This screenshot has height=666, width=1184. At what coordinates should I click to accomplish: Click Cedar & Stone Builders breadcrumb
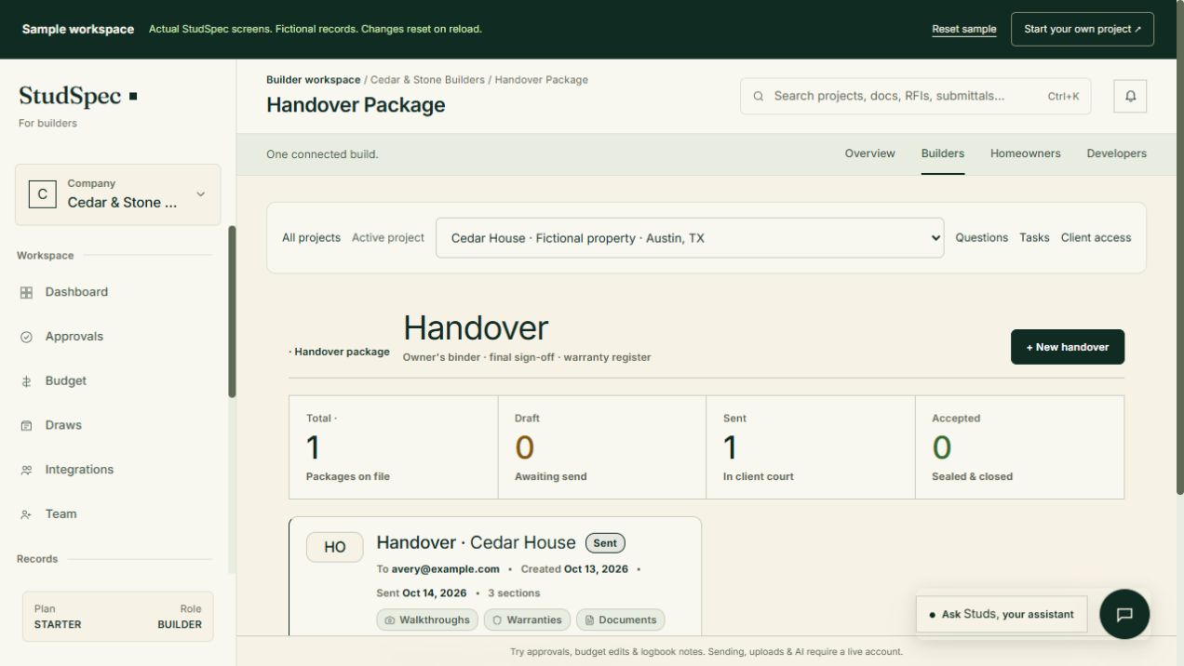pyautogui.click(x=427, y=80)
